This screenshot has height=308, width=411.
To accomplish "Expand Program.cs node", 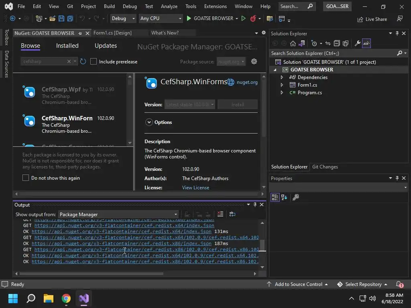I will click(282, 93).
